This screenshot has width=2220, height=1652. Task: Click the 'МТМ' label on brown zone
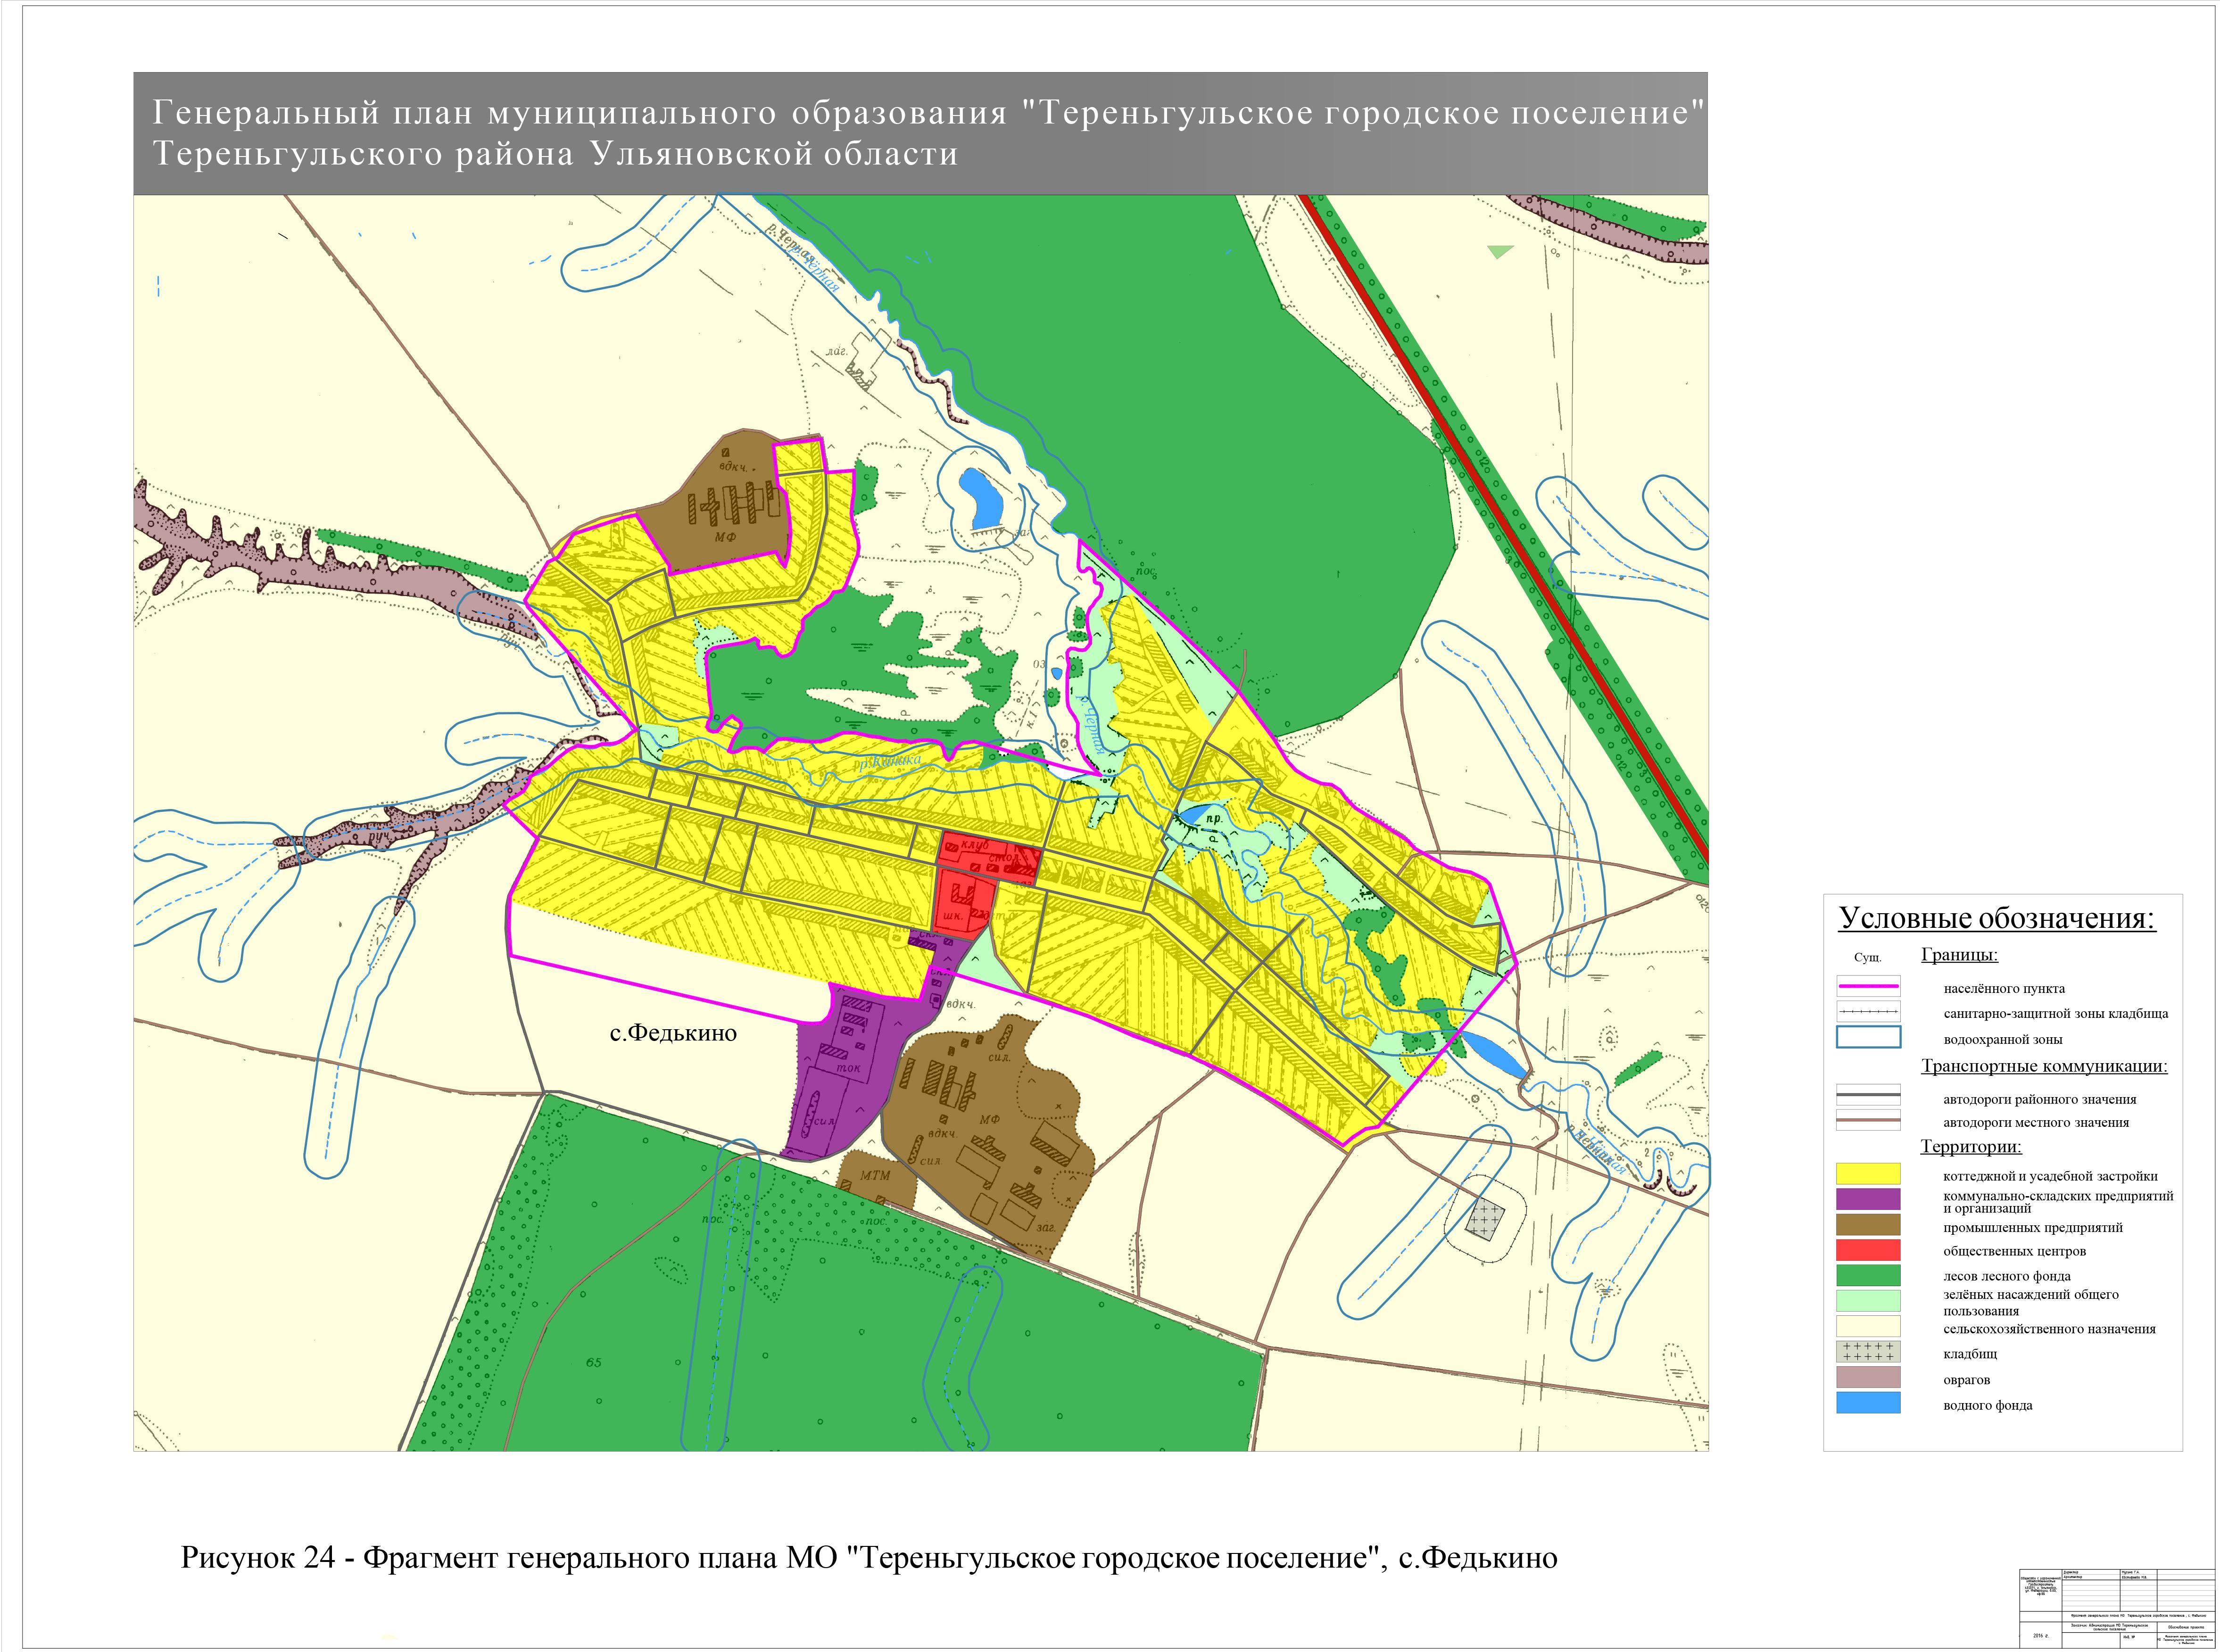click(x=875, y=1175)
